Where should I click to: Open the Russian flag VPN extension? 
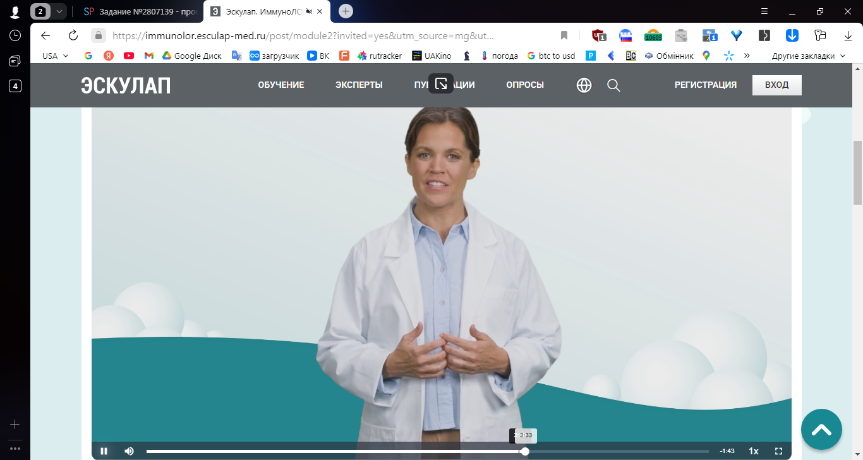click(625, 35)
